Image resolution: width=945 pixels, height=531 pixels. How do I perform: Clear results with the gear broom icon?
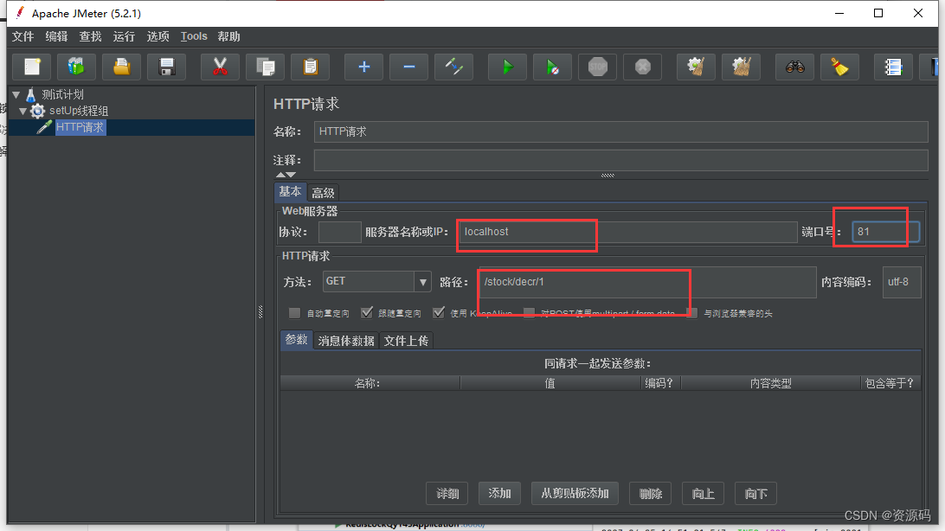click(696, 67)
